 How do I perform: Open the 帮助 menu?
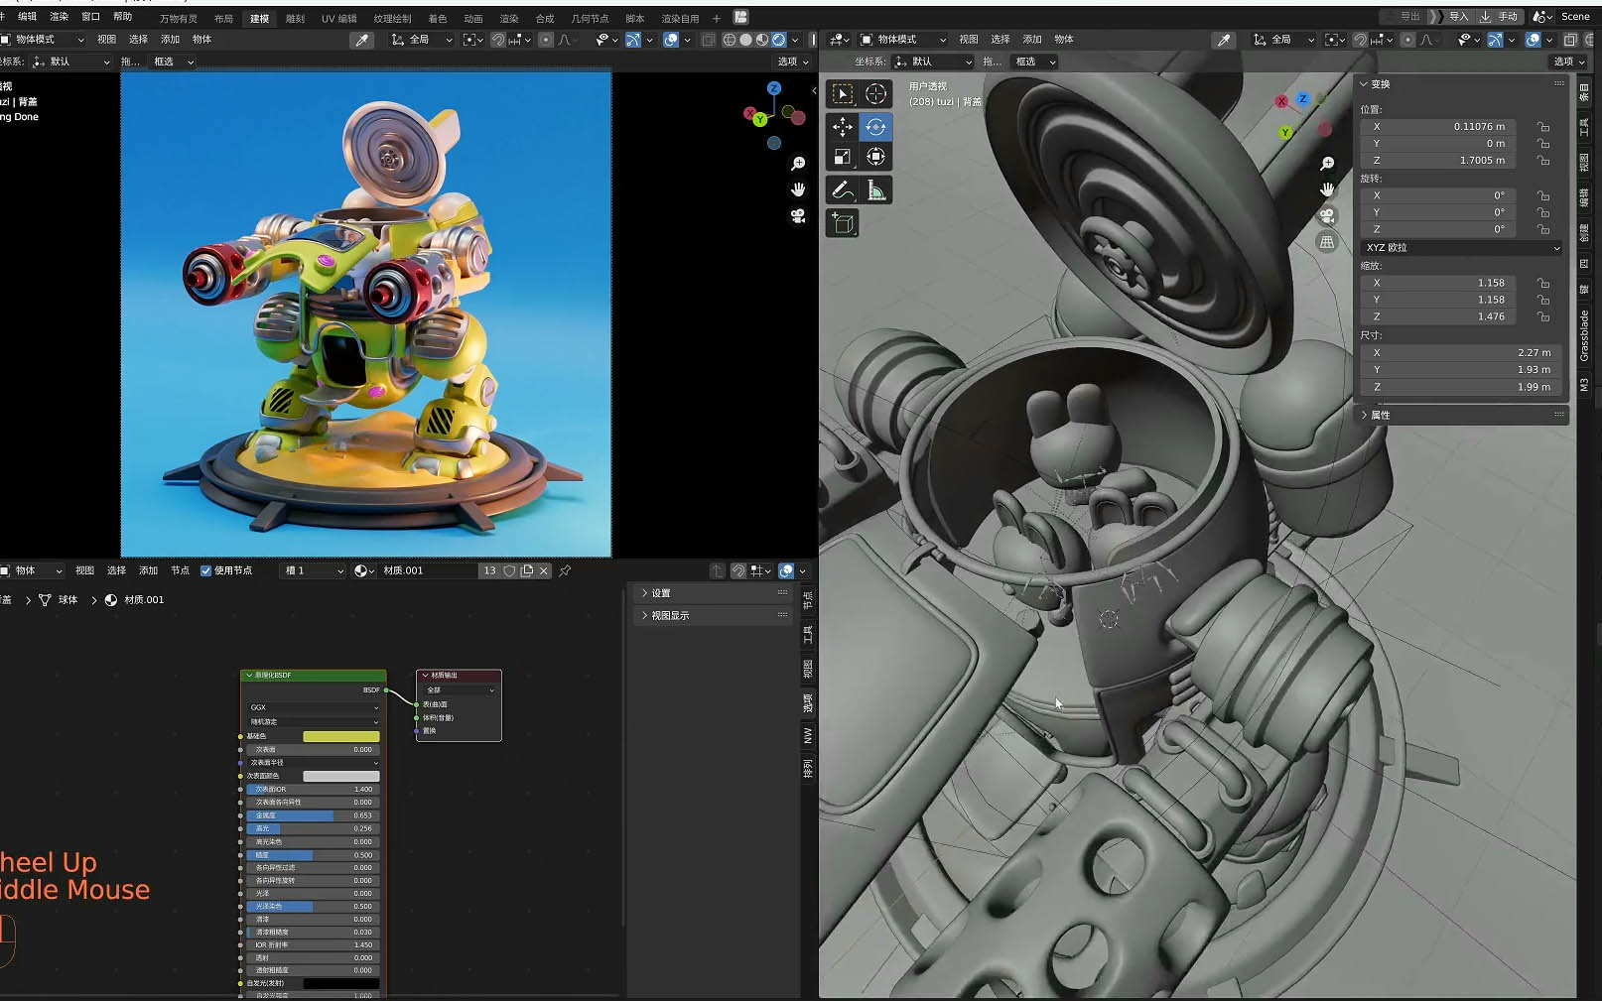pos(122,17)
